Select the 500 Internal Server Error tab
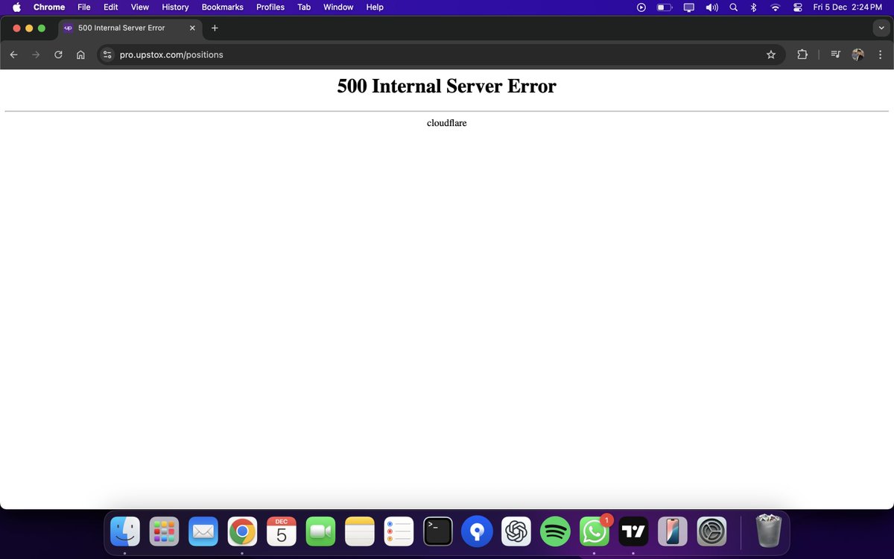The width and height of the screenshot is (894, 559). (123, 28)
